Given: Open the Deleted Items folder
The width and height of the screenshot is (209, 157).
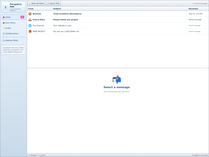Looking at the screenshot, I should point(14,33).
